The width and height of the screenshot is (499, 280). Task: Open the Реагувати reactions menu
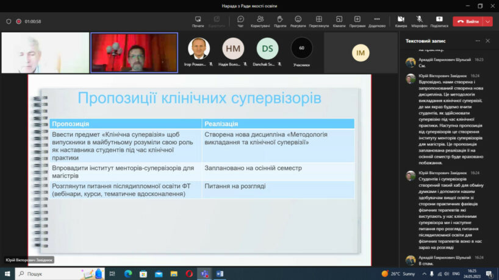click(x=298, y=21)
